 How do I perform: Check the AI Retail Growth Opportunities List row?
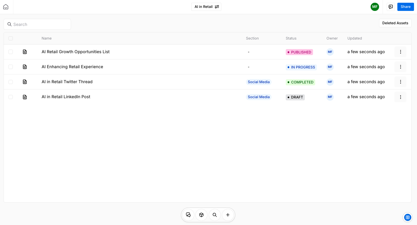(11, 52)
